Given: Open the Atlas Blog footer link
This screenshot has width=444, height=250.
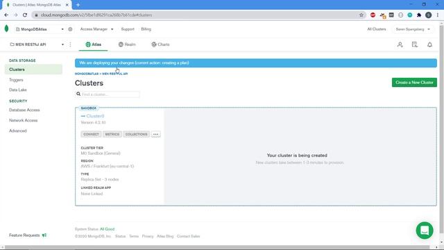Looking at the screenshot, I should pyautogui.click(x=165, y=236).
